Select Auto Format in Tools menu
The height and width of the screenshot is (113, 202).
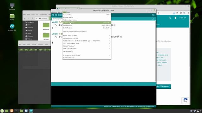pyautogui.click(x=87, y=15)
